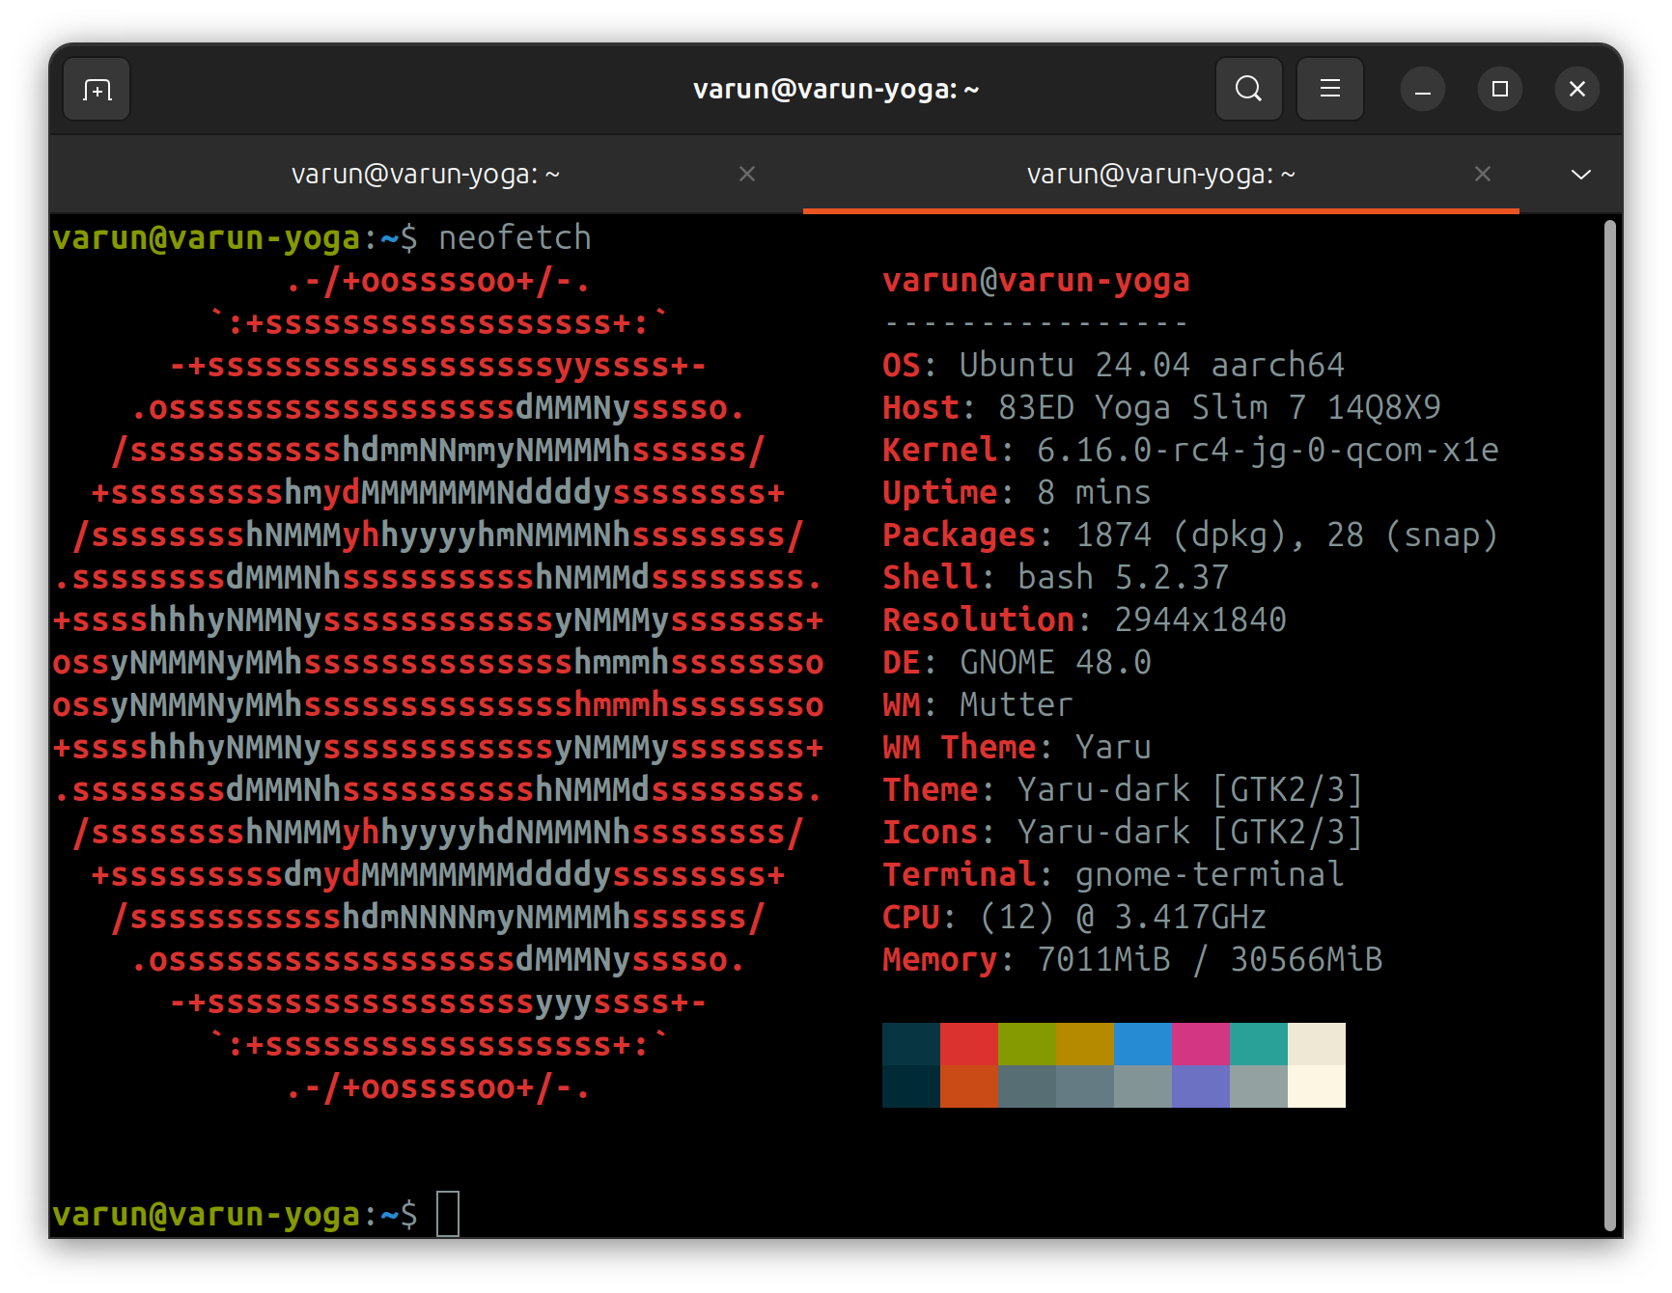
Task: Click the Icons 'Yaru-dark [GTK2/3]' line
Action: 1123,833
